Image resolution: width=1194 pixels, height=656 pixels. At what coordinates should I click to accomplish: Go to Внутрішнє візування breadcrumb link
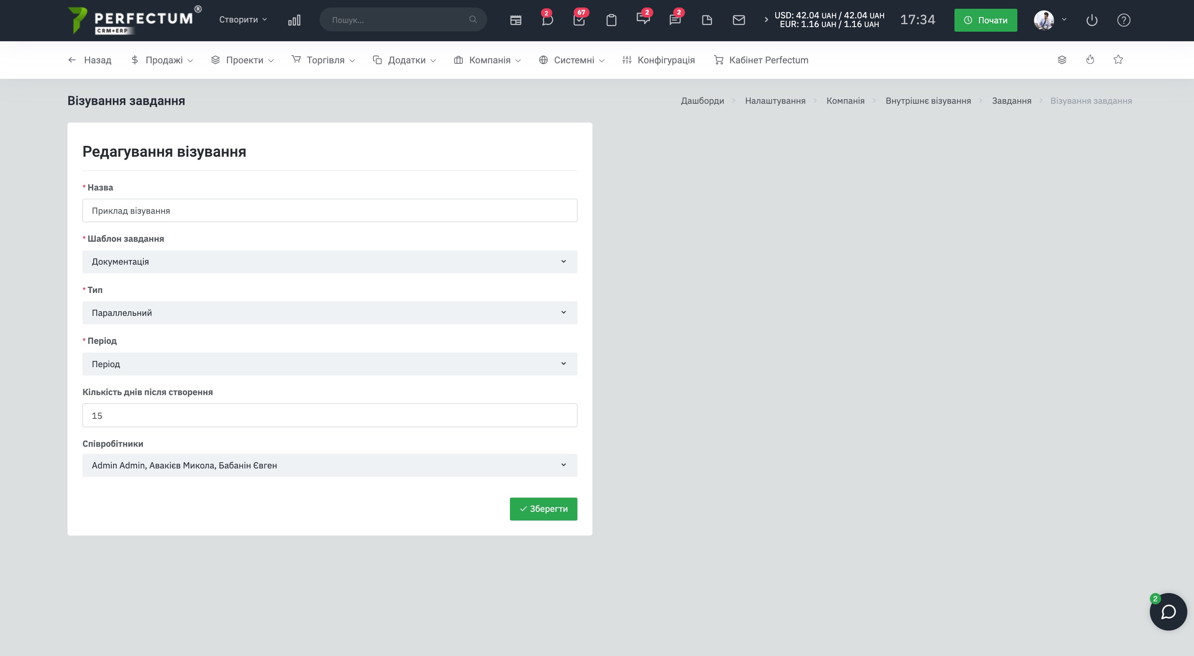coord(928,101)
